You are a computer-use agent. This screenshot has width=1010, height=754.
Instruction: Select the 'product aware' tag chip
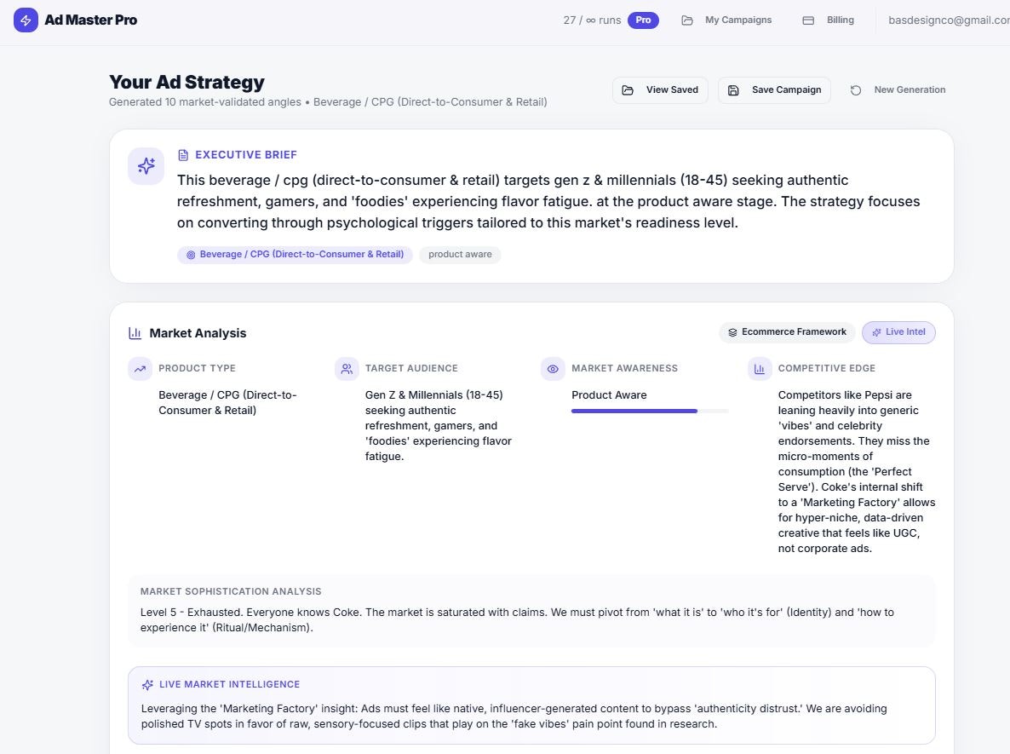click(x=460, y=254)
